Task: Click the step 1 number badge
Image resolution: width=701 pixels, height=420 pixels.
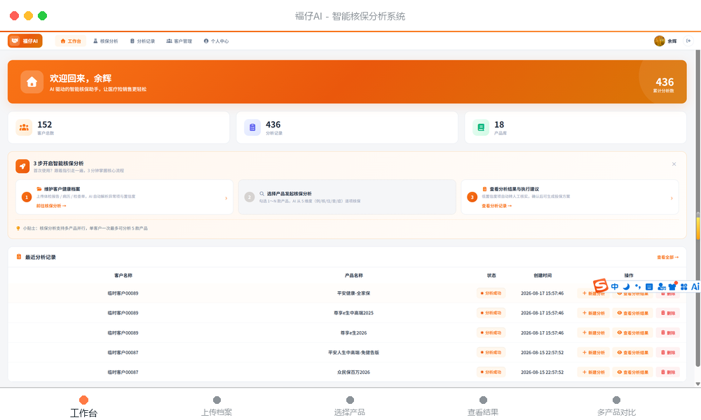Action: coord(27,197)
